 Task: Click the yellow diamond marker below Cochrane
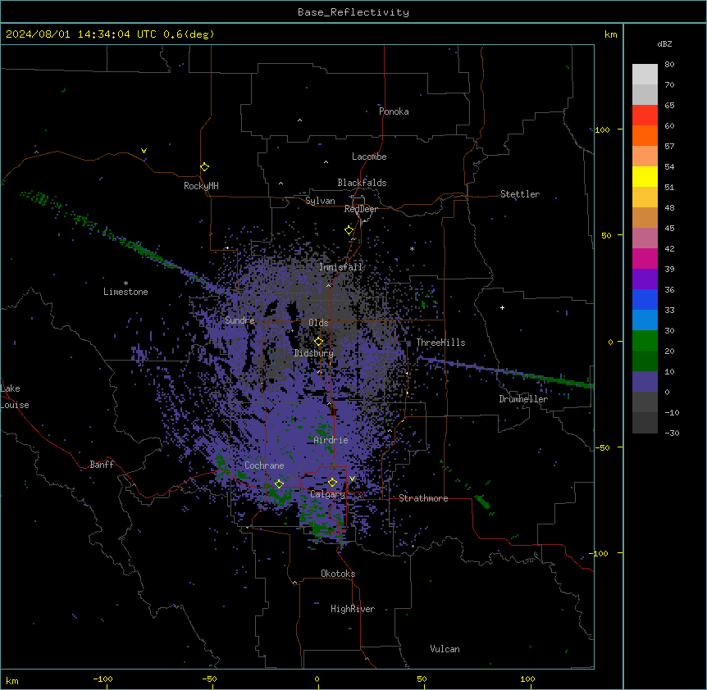click(279, 484)
